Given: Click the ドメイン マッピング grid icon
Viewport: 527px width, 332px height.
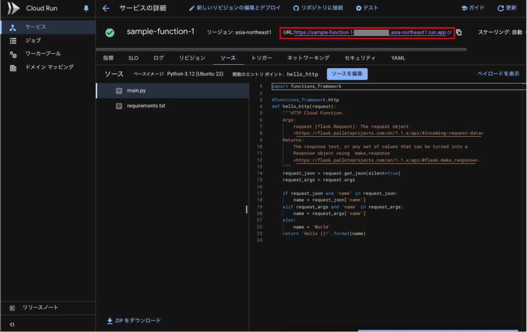Looking at the screenshot, I should (x=13, y=68).
